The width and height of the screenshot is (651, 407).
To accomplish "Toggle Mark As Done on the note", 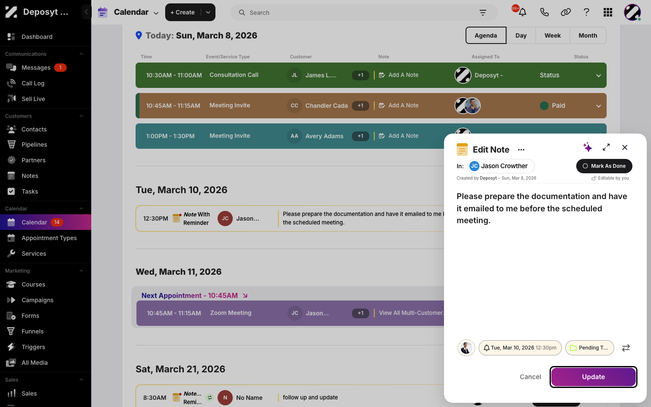I will click(x=604, y=166).
